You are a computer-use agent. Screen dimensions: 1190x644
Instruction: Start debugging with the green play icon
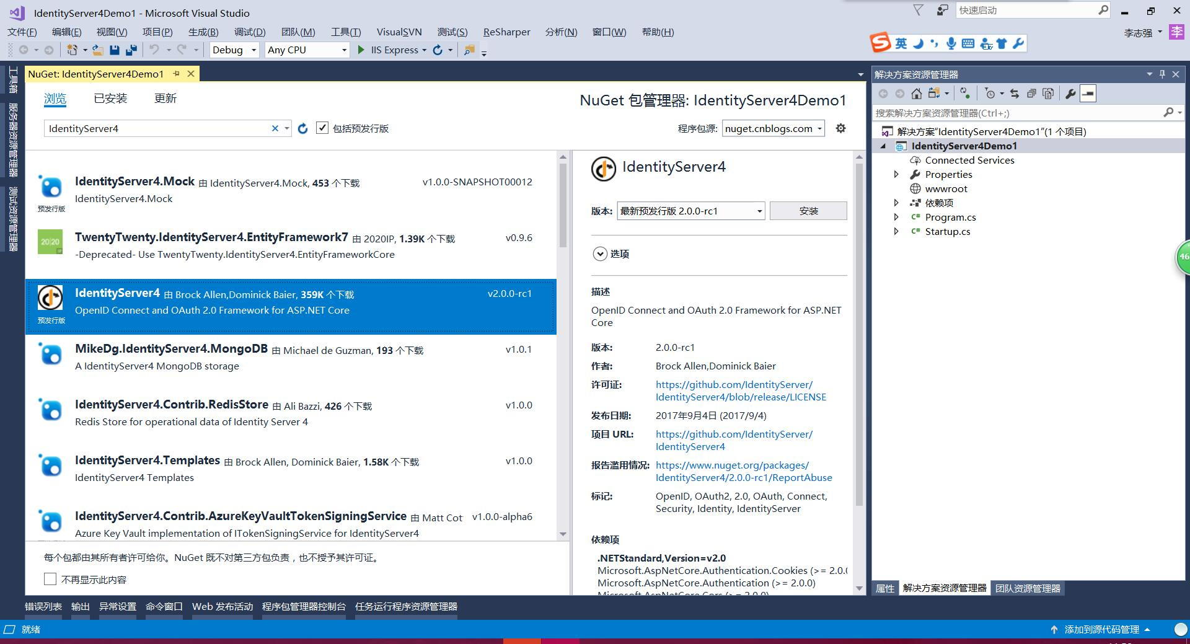coord(361,50)
